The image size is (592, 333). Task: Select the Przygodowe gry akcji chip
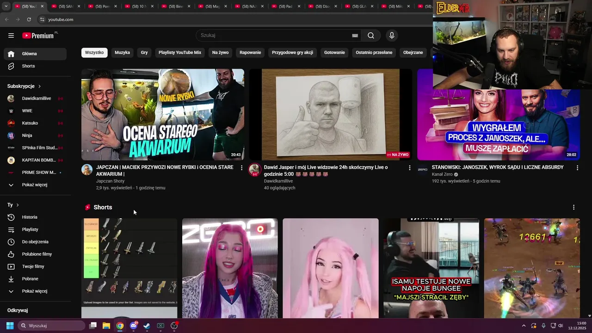[292, 53]
